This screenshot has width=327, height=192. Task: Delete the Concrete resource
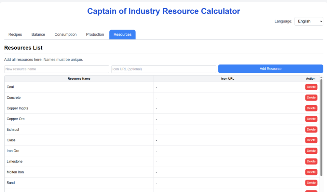click(311, 97)
